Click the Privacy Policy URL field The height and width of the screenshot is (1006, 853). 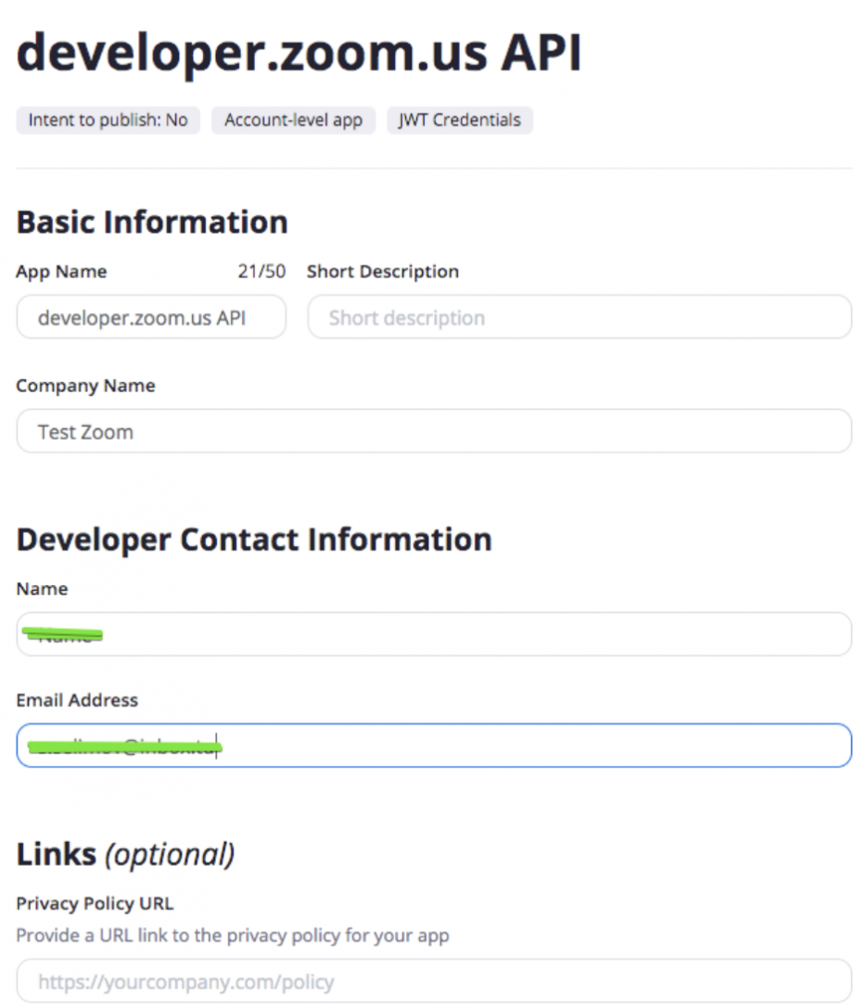tap(434, 981)
